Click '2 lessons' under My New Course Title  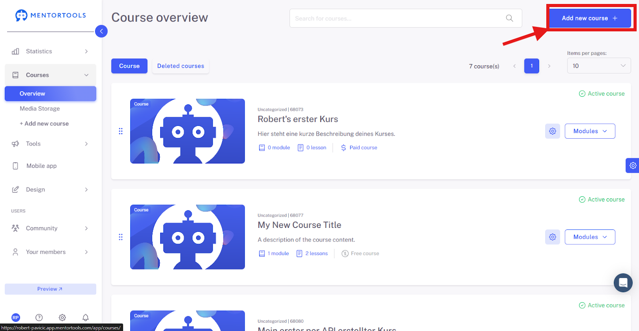312,254
